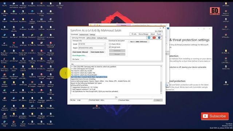Toggle the Decrypt Auto checkbox
Screen dimensions: 233x131
[x=110, y=47]
